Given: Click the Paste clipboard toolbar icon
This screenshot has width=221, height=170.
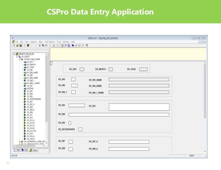Looking at the screenshot, I should coord(46,46).
